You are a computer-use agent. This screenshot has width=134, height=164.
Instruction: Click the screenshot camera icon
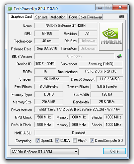(122, 16)
